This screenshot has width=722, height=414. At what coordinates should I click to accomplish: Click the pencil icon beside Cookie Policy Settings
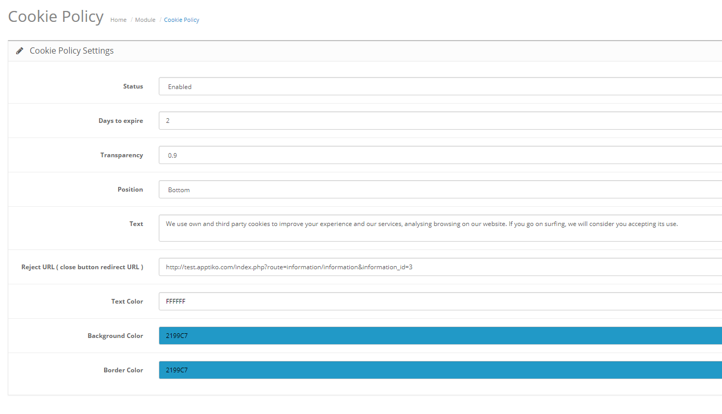19,50
